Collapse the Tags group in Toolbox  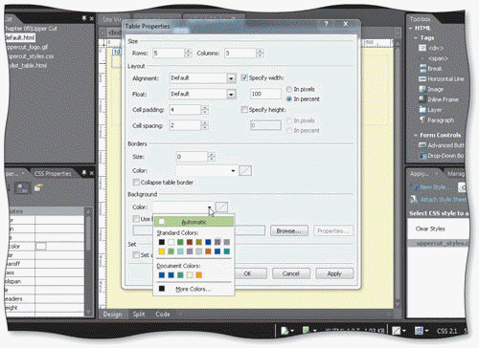tap(416, 38)
